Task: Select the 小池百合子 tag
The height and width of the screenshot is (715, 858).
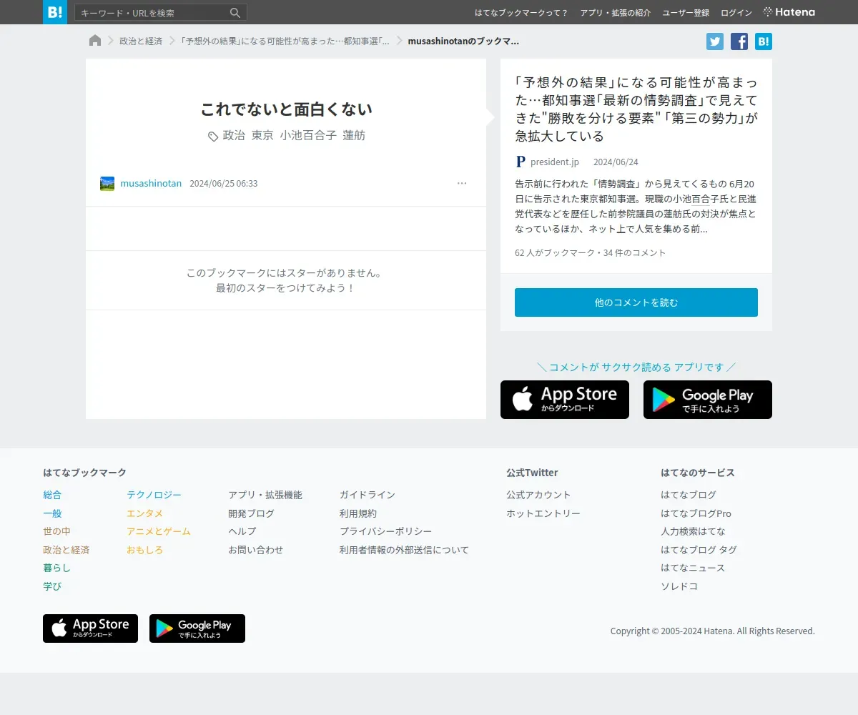Action: point(308,135)
